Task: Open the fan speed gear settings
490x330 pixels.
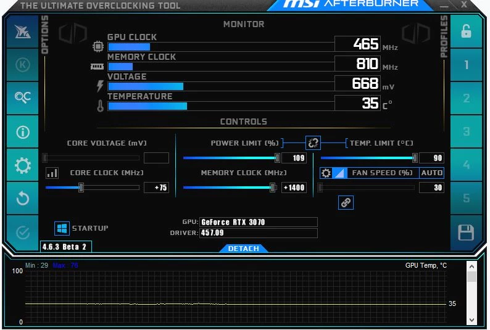Action: pos(326,173)
